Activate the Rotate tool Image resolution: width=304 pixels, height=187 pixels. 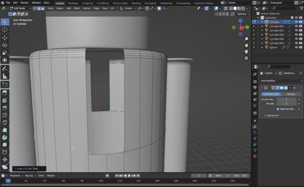point(4,45)
